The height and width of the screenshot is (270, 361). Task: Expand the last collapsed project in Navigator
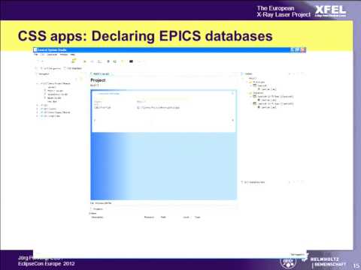[38, 116]
